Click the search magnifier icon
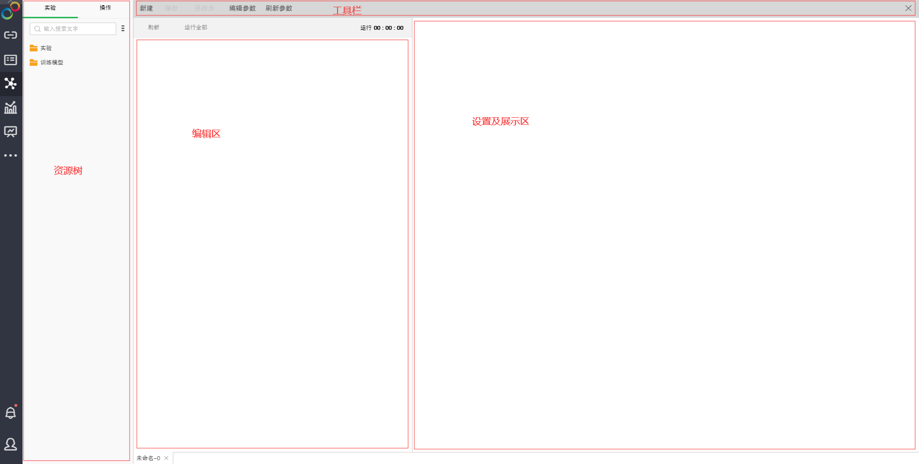919x464 pixels. pos(37,29)
